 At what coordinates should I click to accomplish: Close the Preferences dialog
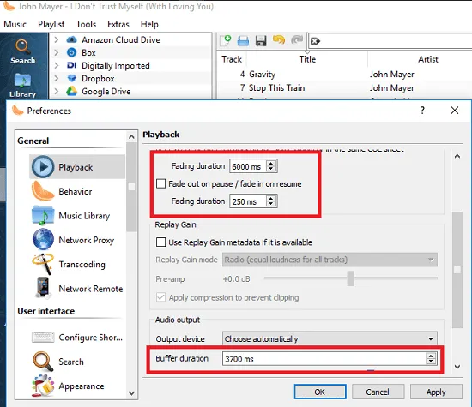point(455,111)
